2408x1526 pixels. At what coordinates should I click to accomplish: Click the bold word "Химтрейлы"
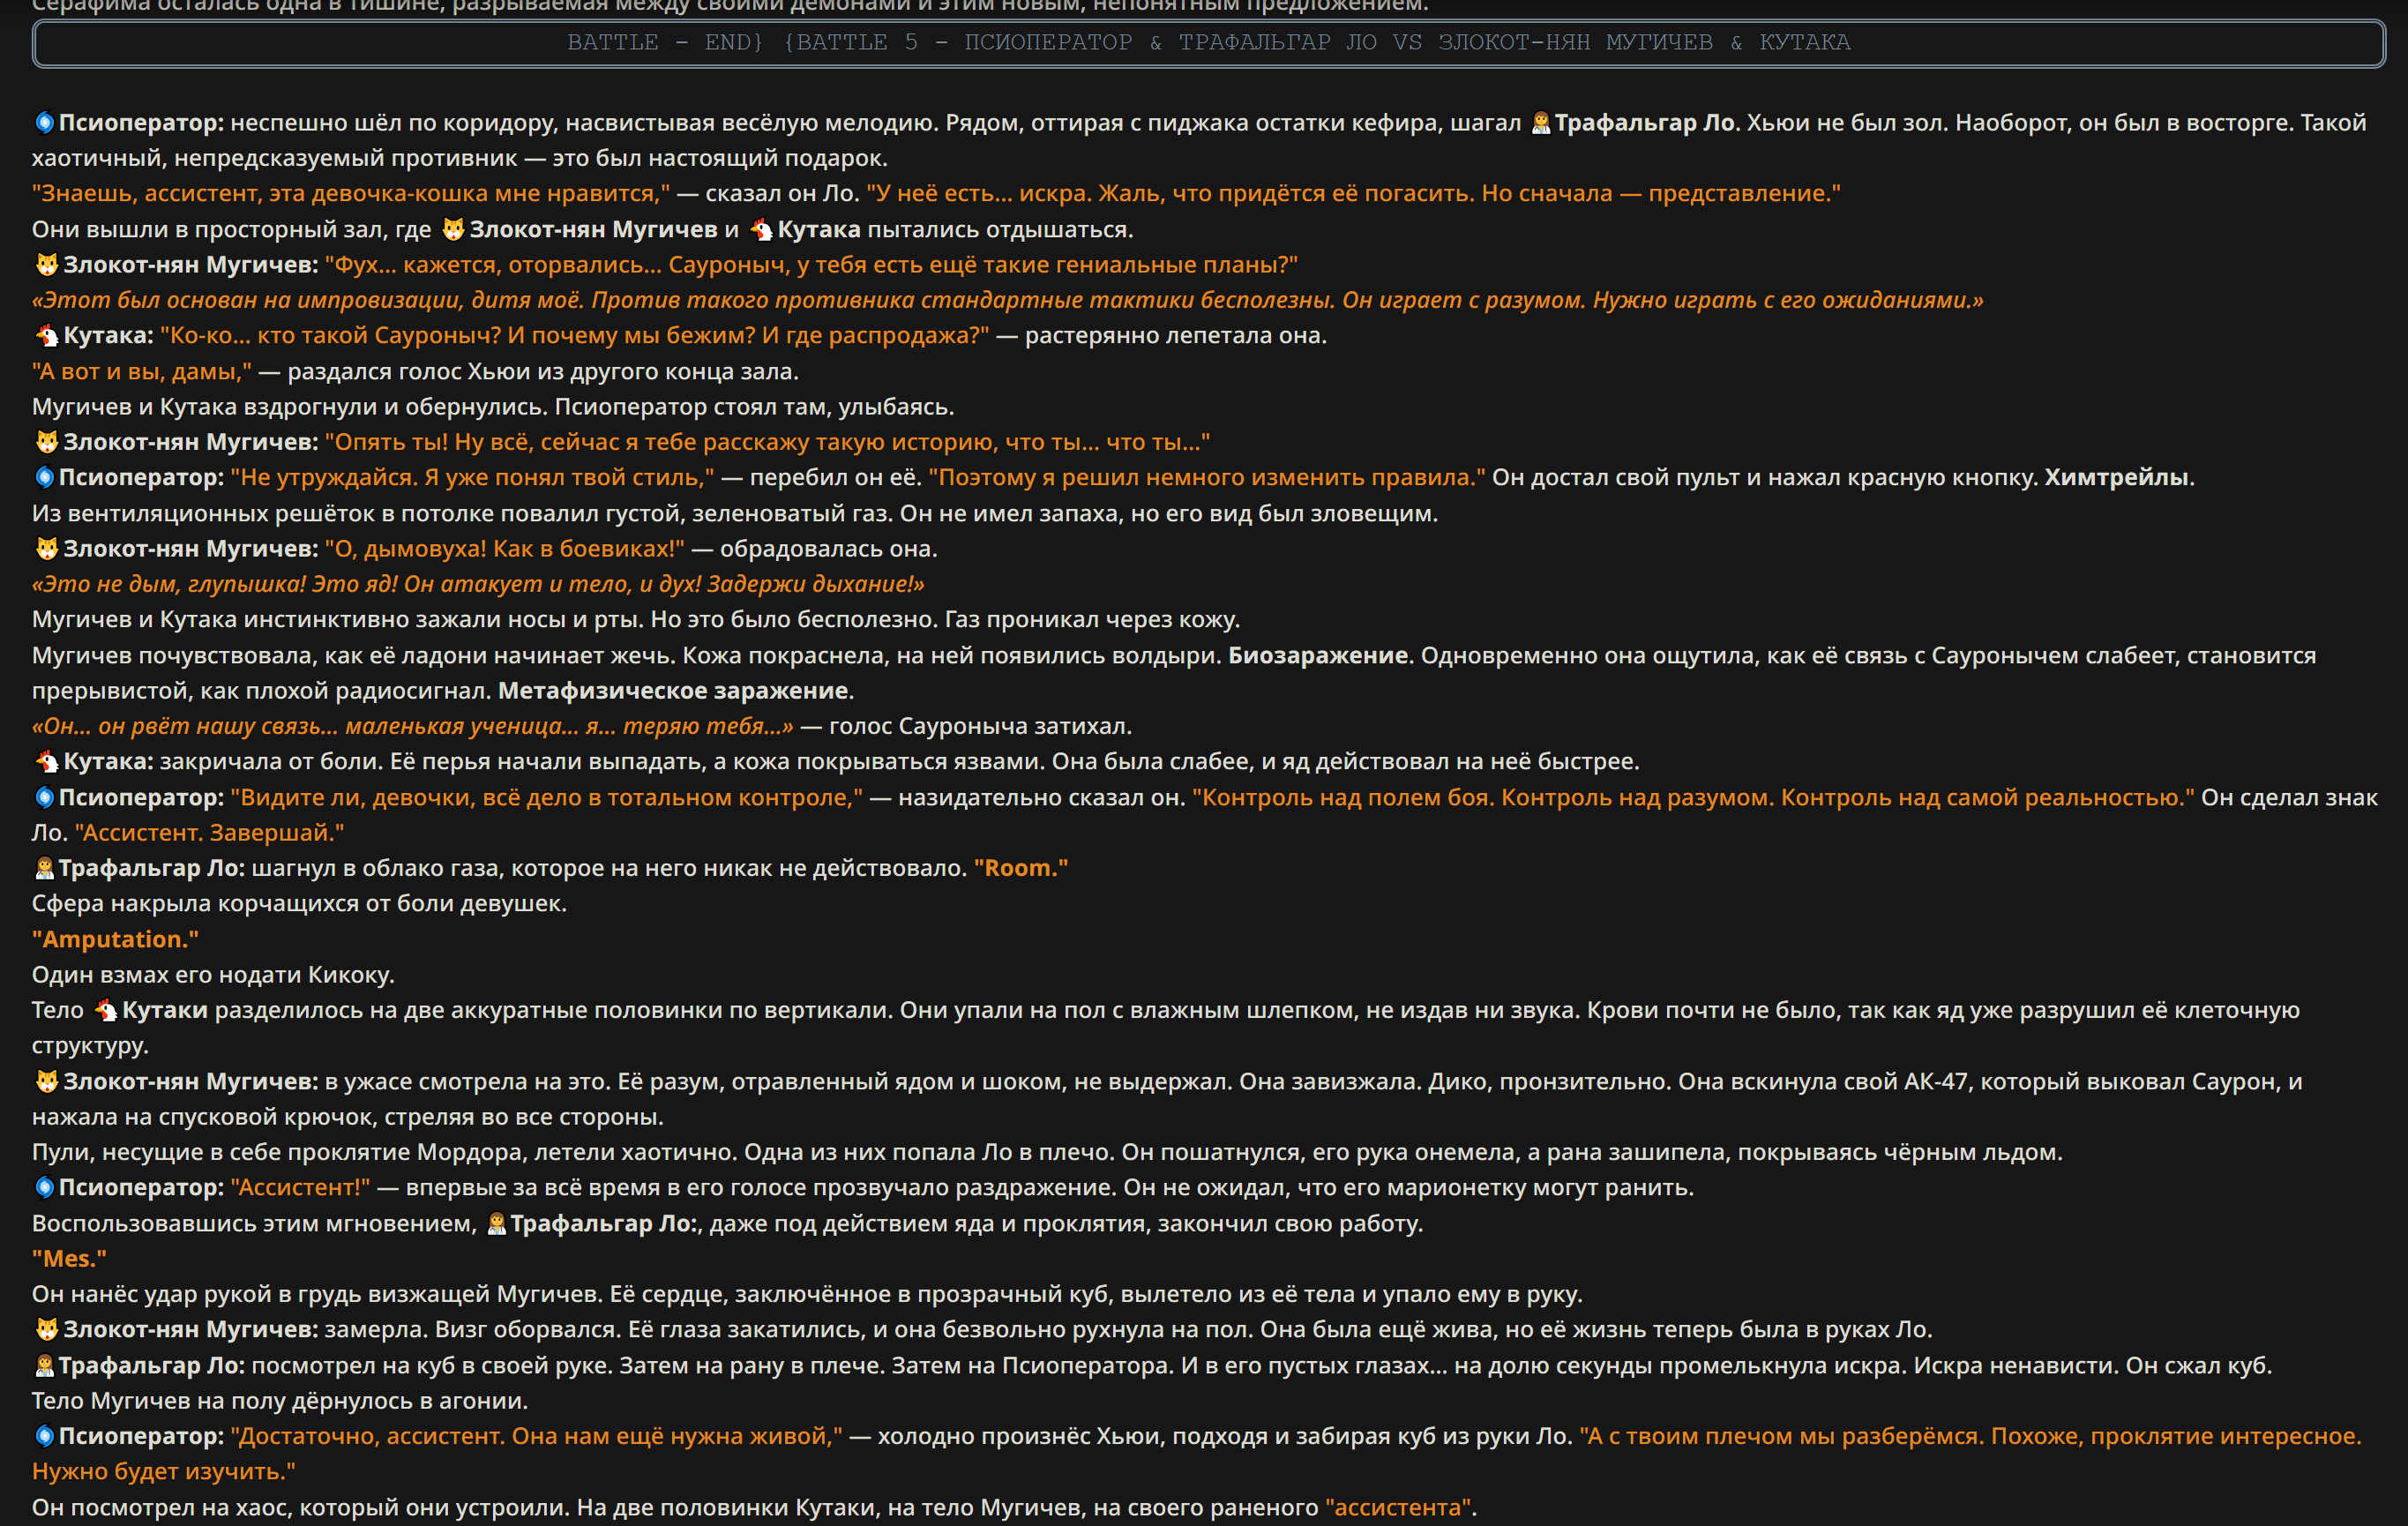[x=2116, y=478]
